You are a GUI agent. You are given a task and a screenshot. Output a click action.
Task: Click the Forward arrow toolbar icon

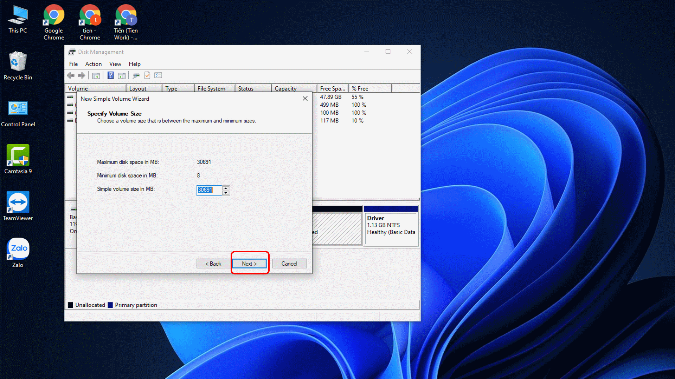(x=81, y=75)
